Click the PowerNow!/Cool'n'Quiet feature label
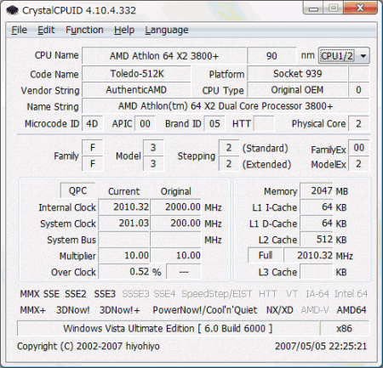383x368 pixels. pyautogui.click(x=205, y=310)
